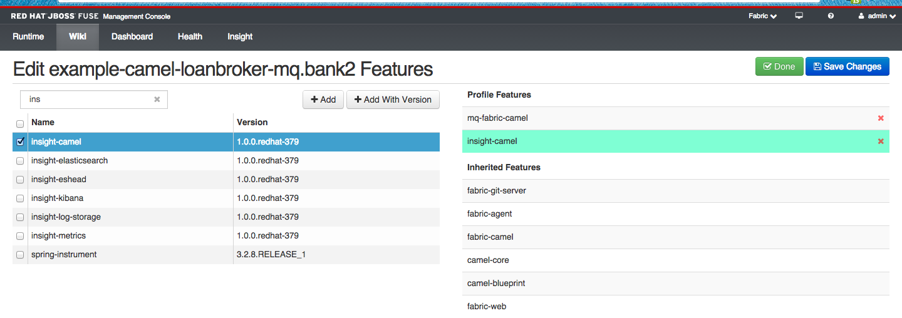Remove mq-fabric-camel from profile features
902x318 pixels.
coord(881,118)
